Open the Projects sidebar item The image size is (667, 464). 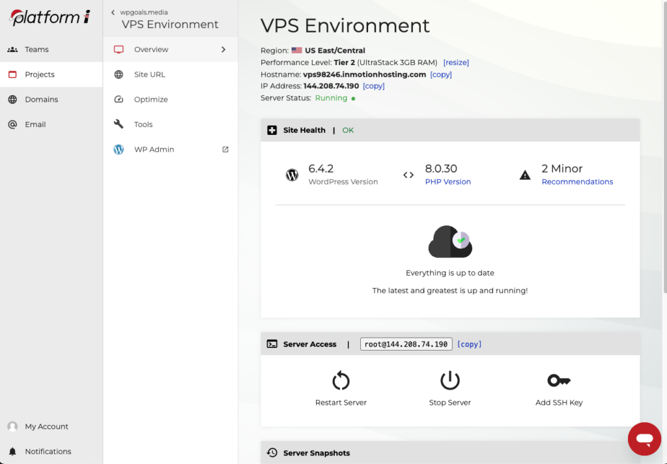coord(40,74)
